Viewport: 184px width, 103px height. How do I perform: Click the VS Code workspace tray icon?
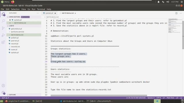157,101
